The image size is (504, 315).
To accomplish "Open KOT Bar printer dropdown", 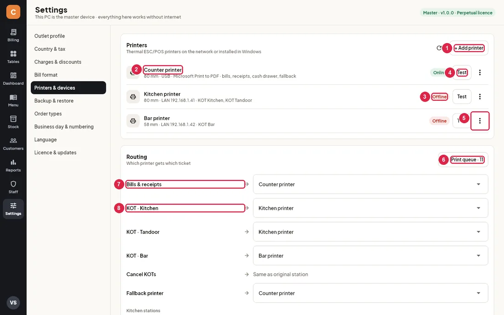I will coord(370,255).
